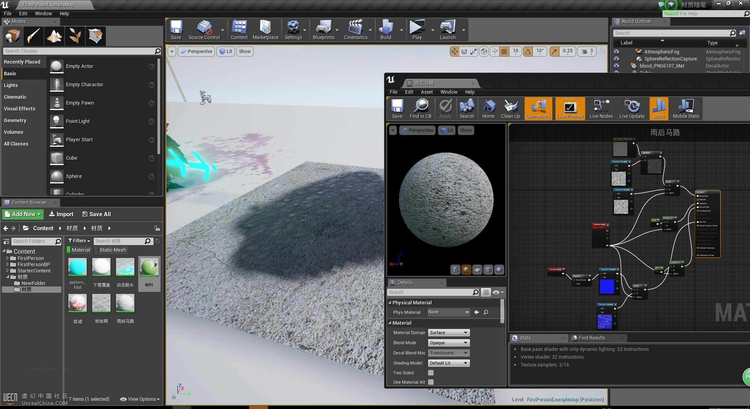Image resolution: width=750 pixels, height=409 pixels.
Task: Click Search in material editor toolbar
Action: [x=467, y=109]
